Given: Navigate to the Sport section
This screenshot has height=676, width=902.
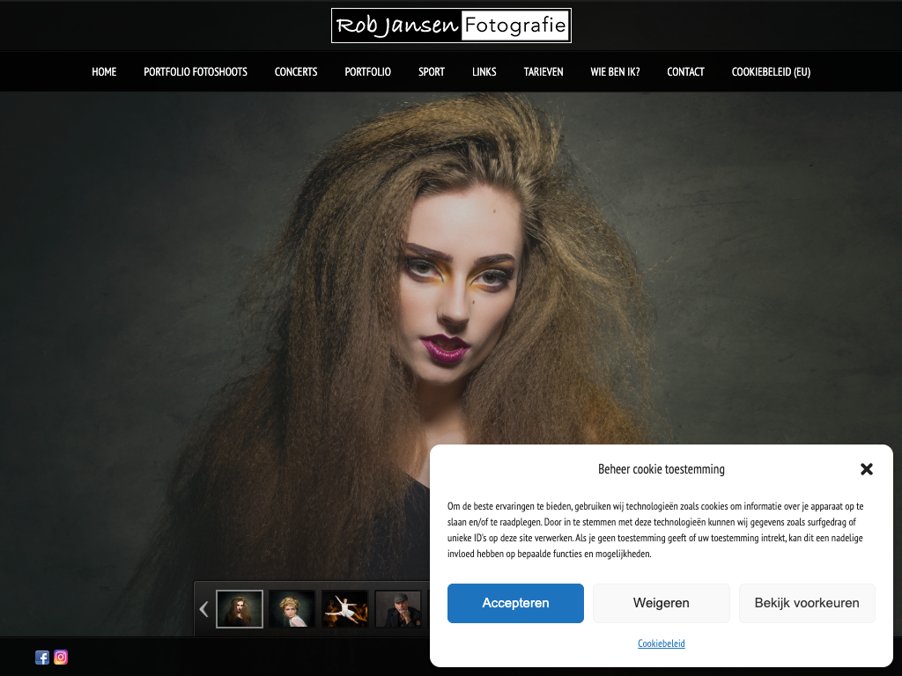Looking at the screenshot, I should click(x=432, y=72).
